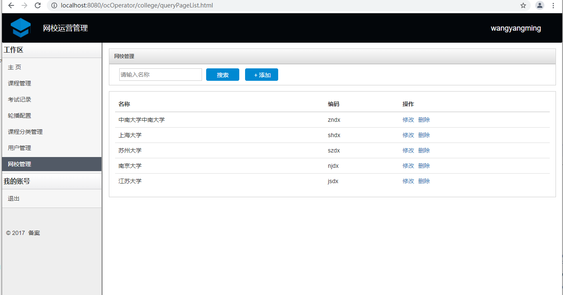This screenshot has height=295, width=563.
Task: Click 修改 for 南京大学
Action: pyautogui.click(x=408, y=166)
